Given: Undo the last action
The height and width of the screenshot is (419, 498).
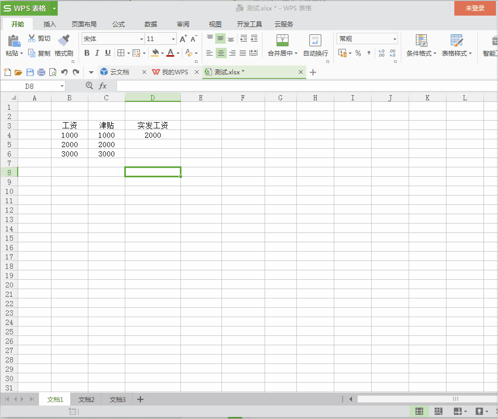Looking at the screenshot, I should 64,72.
